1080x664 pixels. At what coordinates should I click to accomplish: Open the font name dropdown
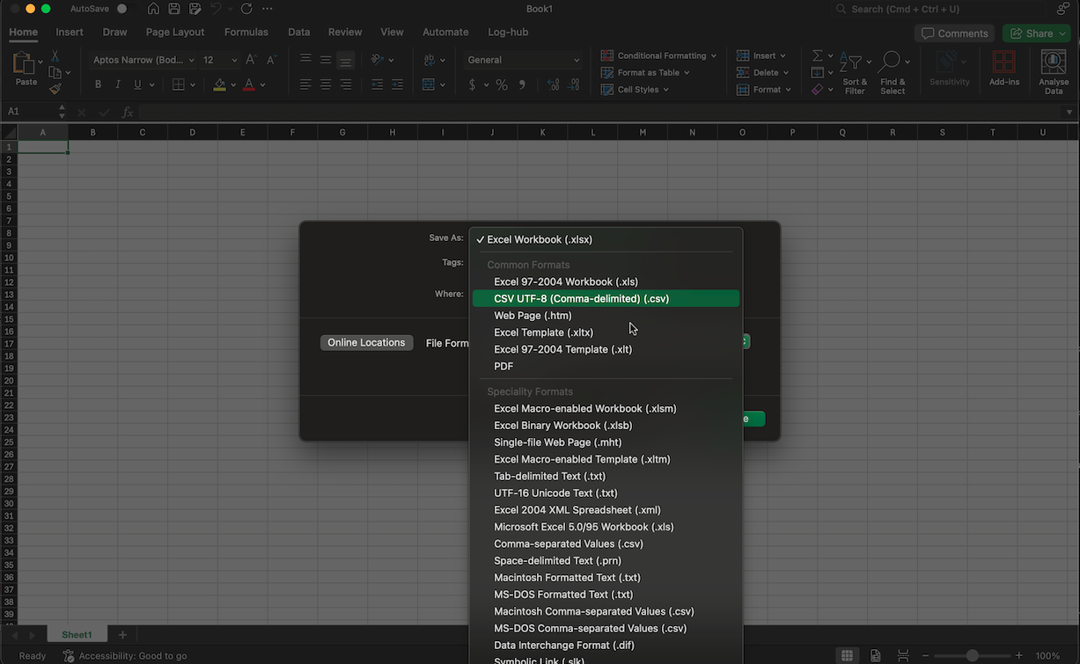191,61
